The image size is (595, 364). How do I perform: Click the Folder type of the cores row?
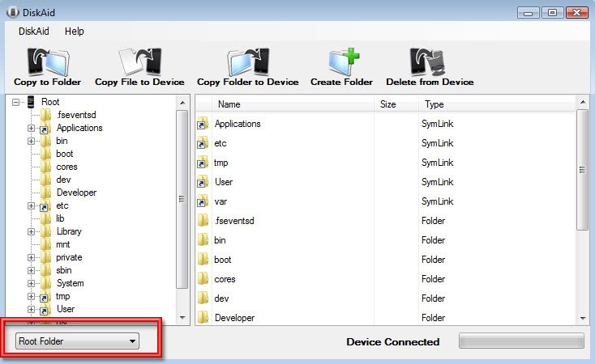[433, 279]
